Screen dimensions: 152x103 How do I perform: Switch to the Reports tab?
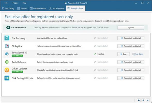point(22,8)
